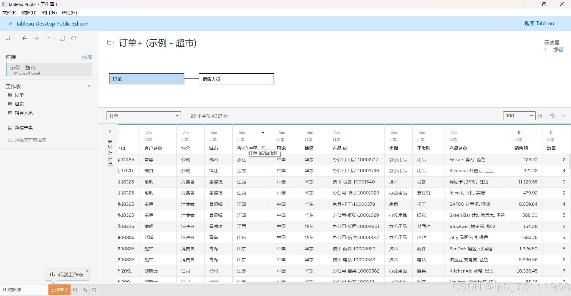Click the 购买 Tableau link
This screenshot has width=571, height=296.
click(539, 23)
